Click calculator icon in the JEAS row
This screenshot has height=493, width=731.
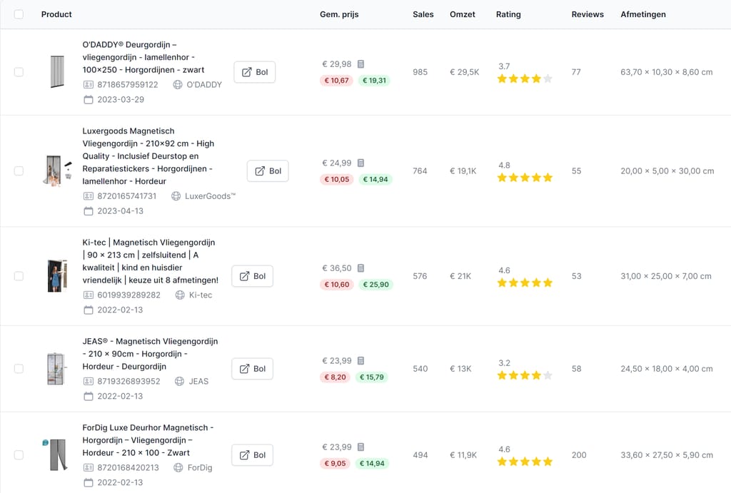(361, 361)
